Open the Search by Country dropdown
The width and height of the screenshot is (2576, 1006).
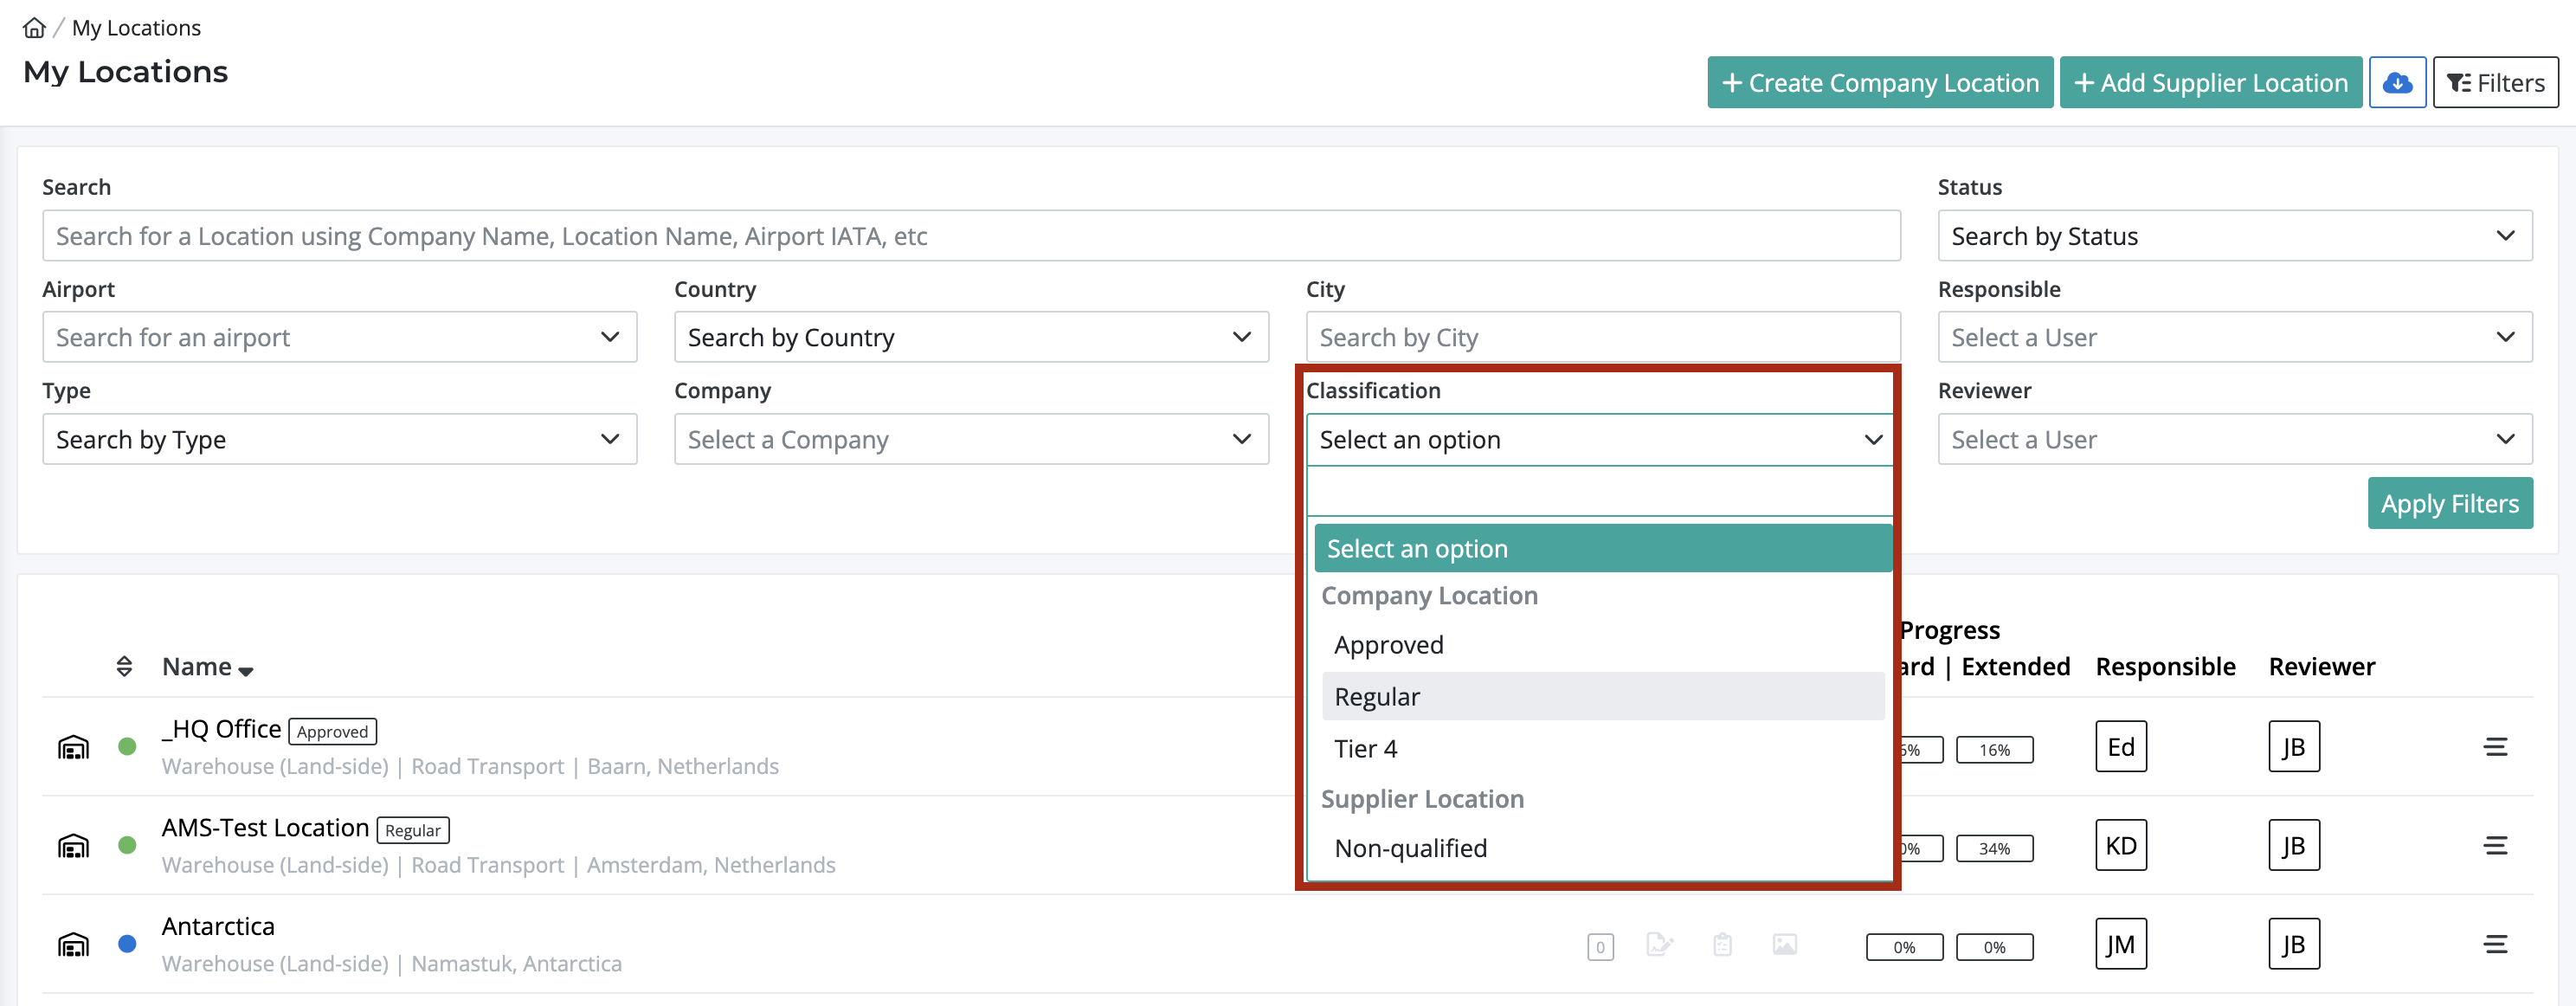[x=971, y=338]
